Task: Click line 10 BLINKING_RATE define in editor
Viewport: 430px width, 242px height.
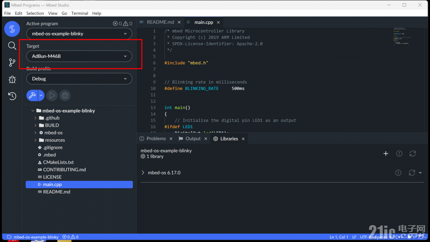Action: click(x=204, y=88)
